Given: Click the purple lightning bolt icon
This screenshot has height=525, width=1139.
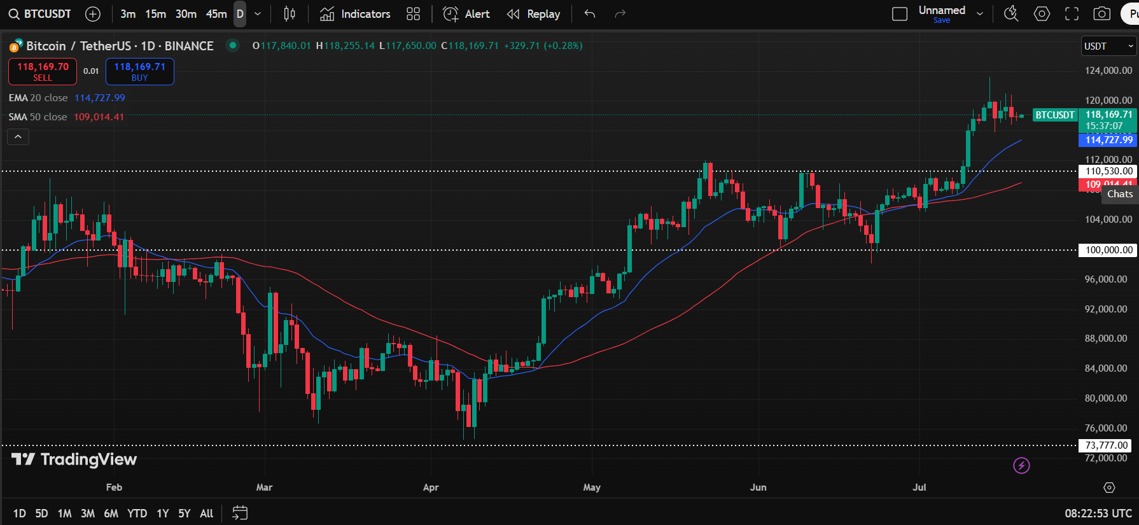Looking at the screenshot, I should [1021, 466].
